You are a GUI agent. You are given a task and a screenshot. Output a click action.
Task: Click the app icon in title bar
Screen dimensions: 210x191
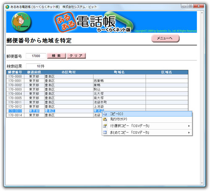point(7,7)
